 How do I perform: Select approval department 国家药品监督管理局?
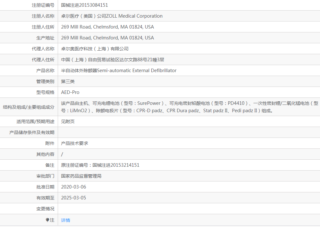[x=81, y=176]
